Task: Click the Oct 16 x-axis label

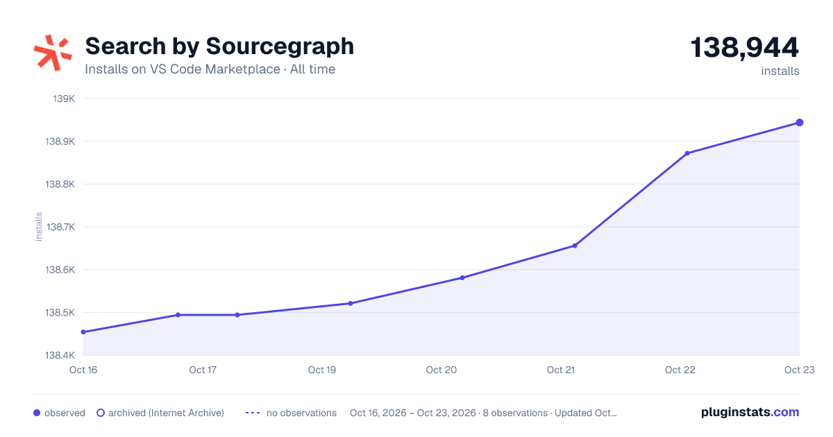Action: (83, 370)
